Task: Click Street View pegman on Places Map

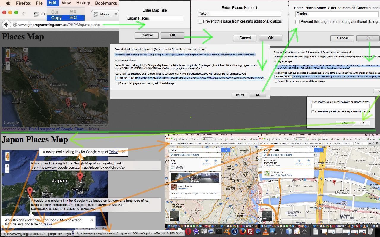Action: tap(7, 53)
